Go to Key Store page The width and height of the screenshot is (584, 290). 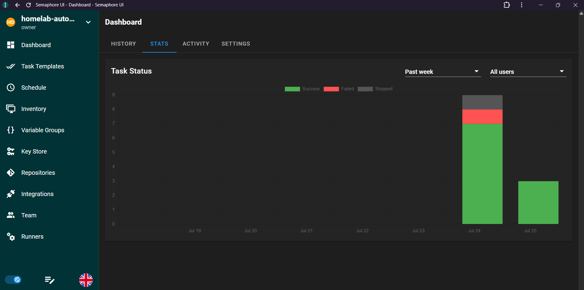[34, 151]
